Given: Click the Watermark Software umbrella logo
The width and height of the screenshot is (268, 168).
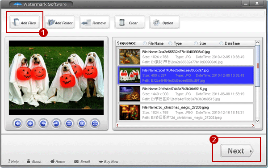Looking at the screenshot, I should coord(17,4).
